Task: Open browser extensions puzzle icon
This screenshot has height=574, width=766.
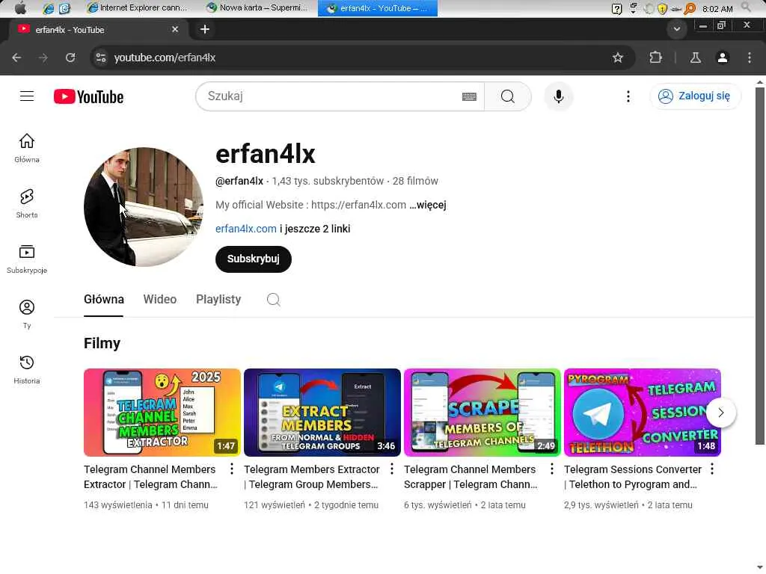Action: tap(655, 58)
